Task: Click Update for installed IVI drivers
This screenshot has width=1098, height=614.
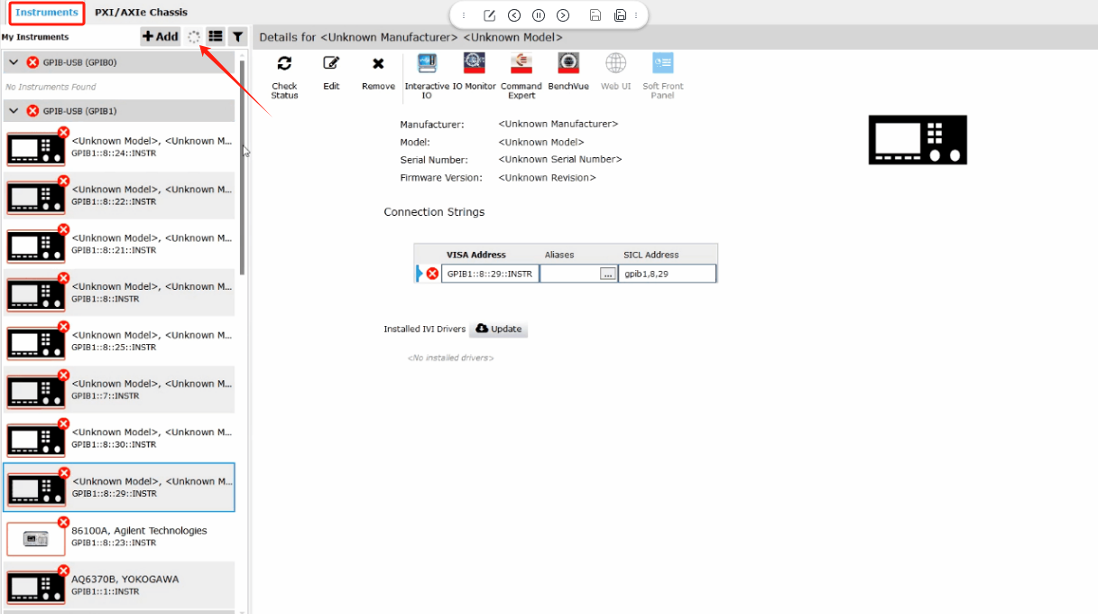Action: coord(498,329)
